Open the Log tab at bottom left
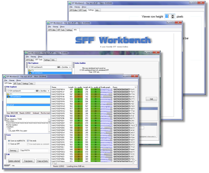This screenshot has width=209, height=173. point(13,166)
